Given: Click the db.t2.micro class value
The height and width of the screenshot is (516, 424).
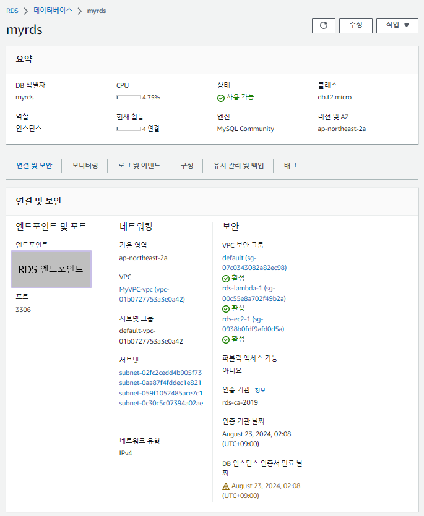Looking at the screenshot, I should [335, 98].
